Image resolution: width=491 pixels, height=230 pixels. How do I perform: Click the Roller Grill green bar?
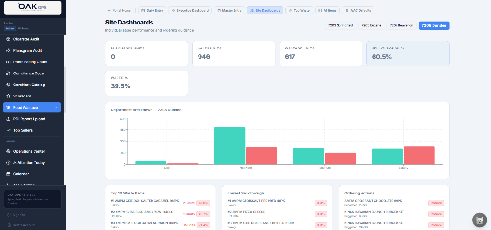click(308, 156)
